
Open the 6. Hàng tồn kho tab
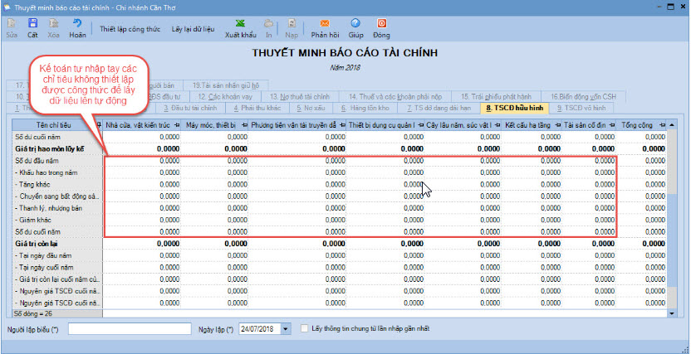(x=365, y=108)
